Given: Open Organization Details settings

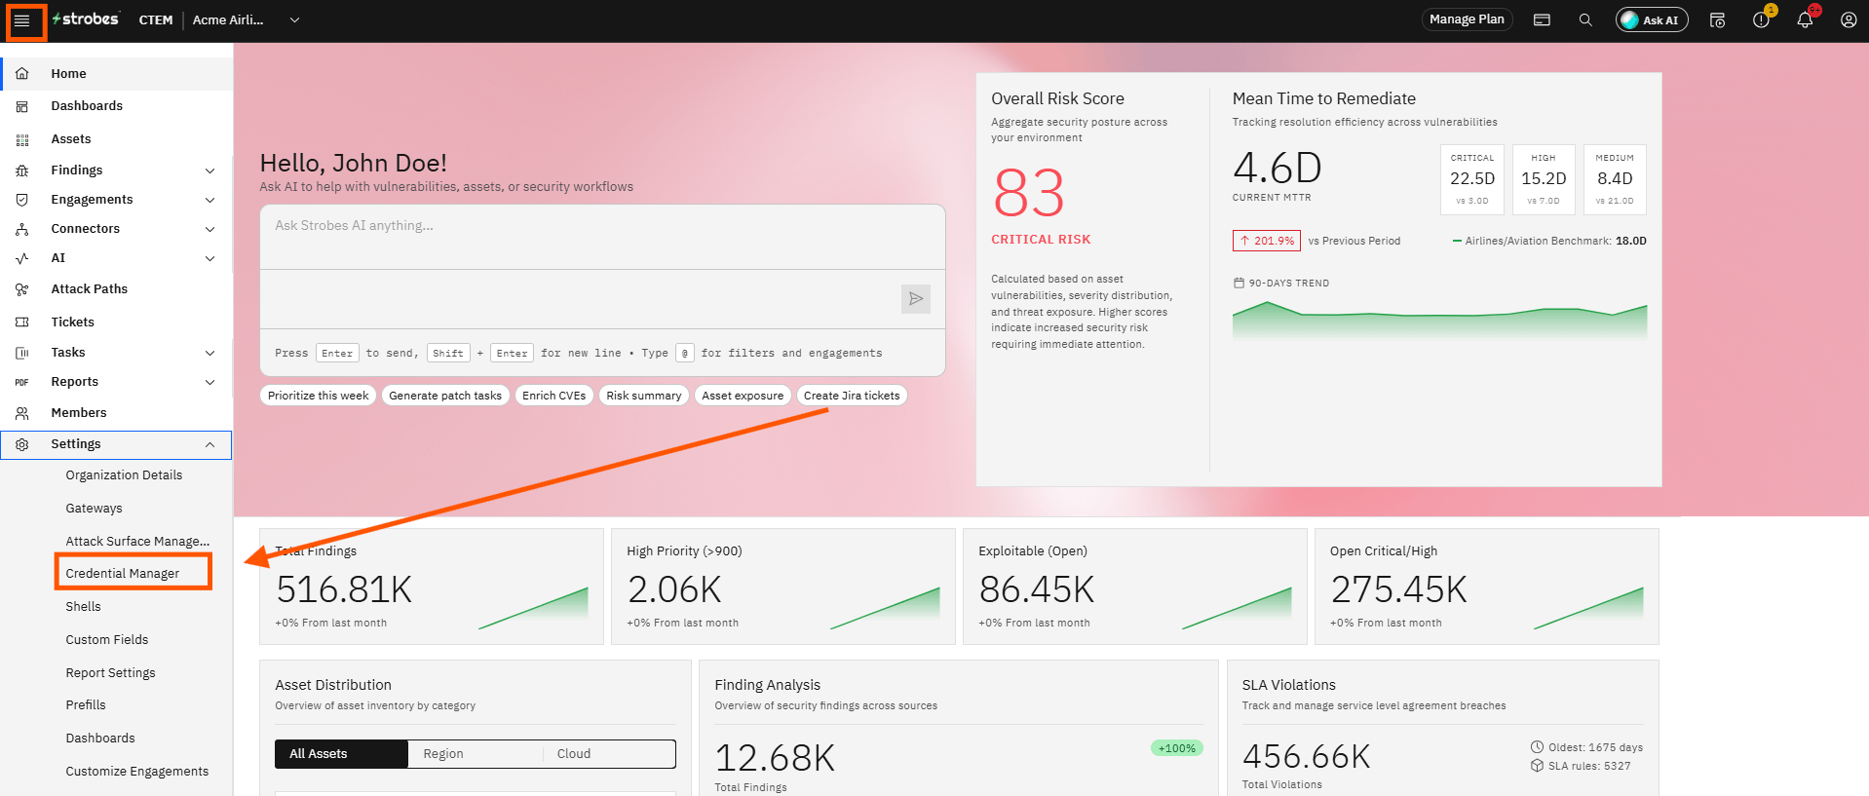Looking at the screenshot, I should (x=124, y=475).
